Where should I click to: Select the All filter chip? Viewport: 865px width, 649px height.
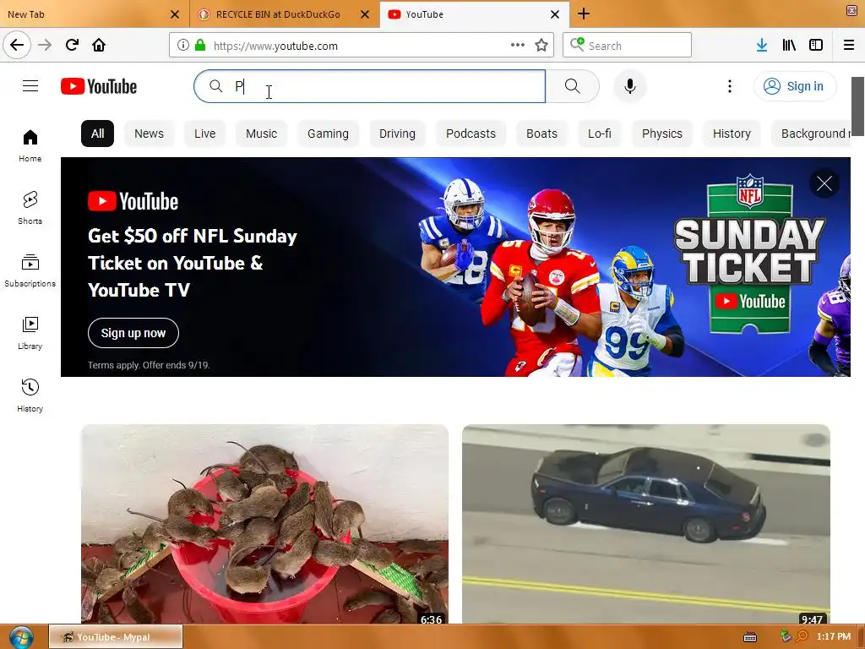click(x=98, y=134)
